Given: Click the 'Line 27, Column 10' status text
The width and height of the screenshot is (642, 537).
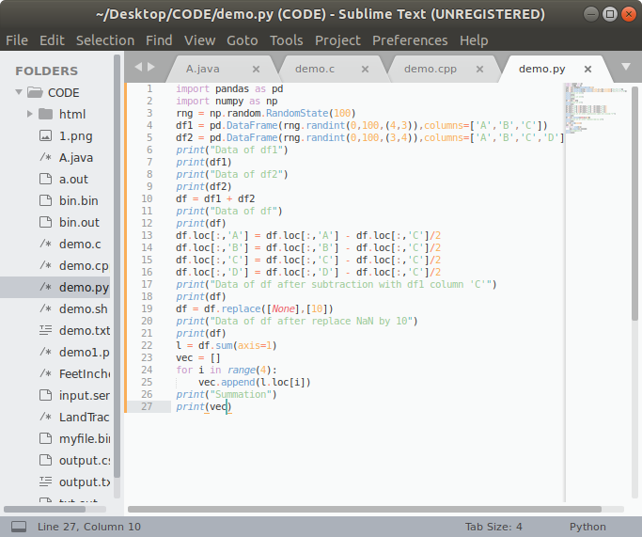Looking at the screenshot, I should tap(89, 527).
